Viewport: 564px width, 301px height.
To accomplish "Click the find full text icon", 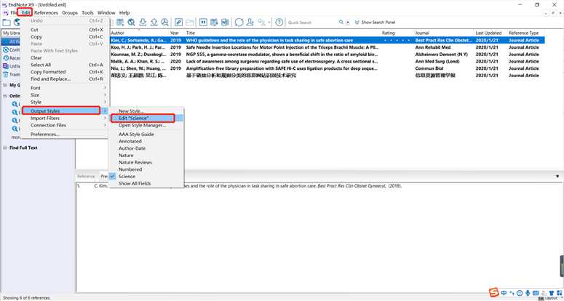I will 164,23.
